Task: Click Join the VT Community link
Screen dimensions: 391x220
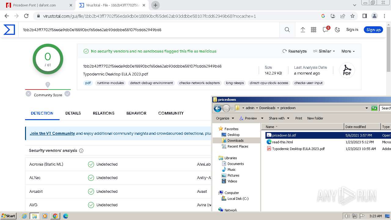Action: pos(52,134)
